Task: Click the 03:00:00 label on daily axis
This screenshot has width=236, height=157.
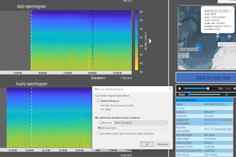Action: [117, 73]
